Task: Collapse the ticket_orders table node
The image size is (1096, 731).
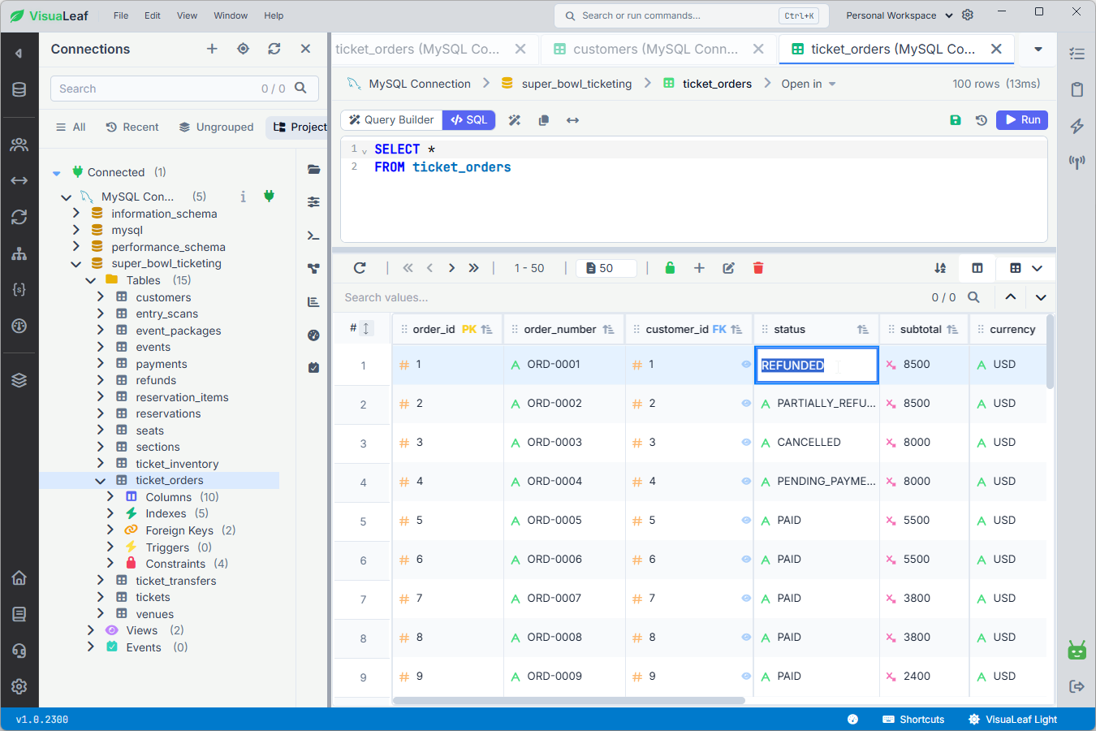Action: 101,481
